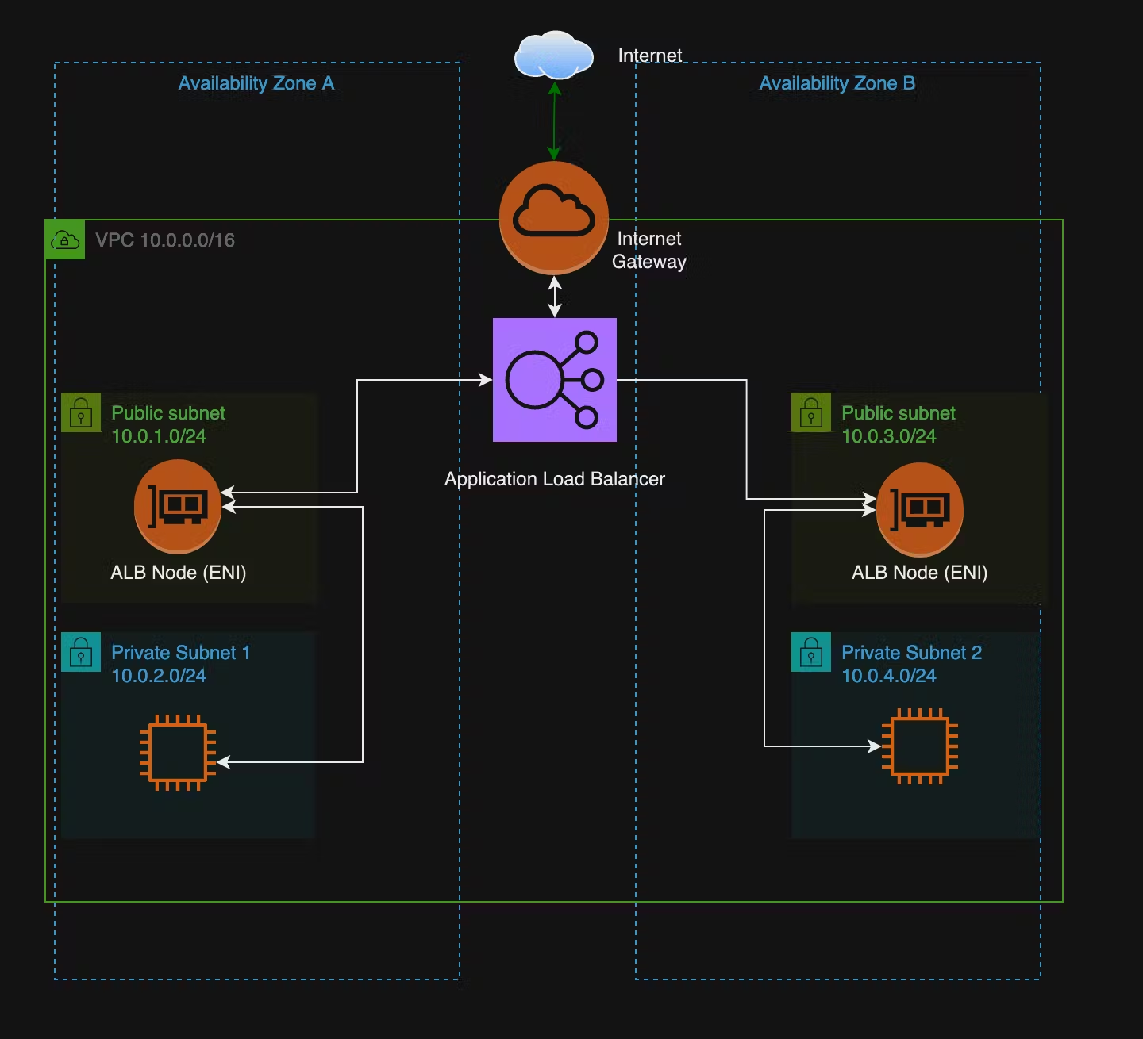Click the Internet cloud icon

tap(554, 55)
